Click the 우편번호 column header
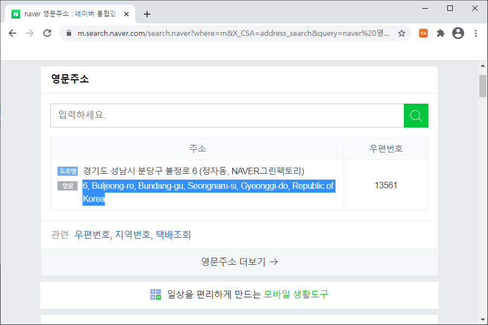The image size is (488, 325). (x=386, y=149)
